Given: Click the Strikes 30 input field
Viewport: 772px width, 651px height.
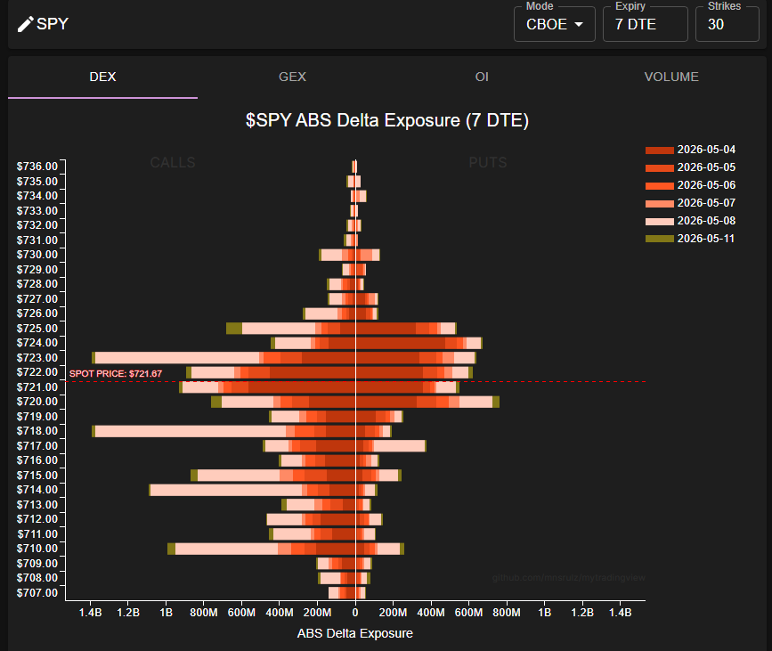Looking at the screenshot, I should [x=727, y=24].
